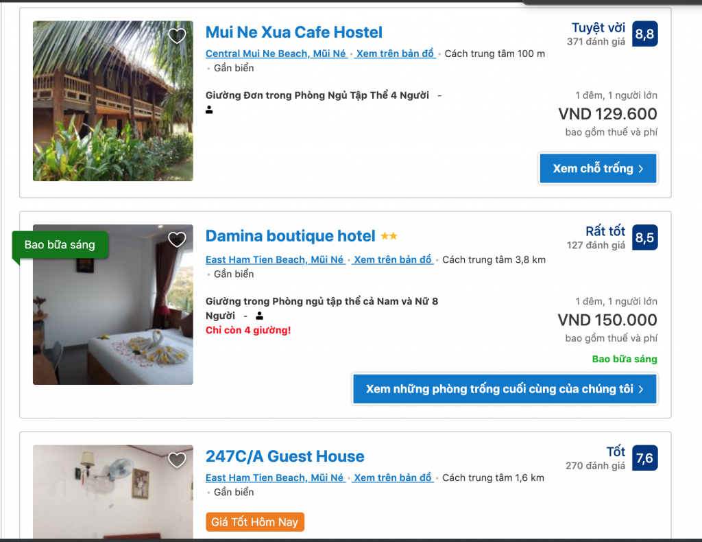Open the Damina boutique hotel room photo
This screenshot has width=702, height=542.
tap(113, 305)
